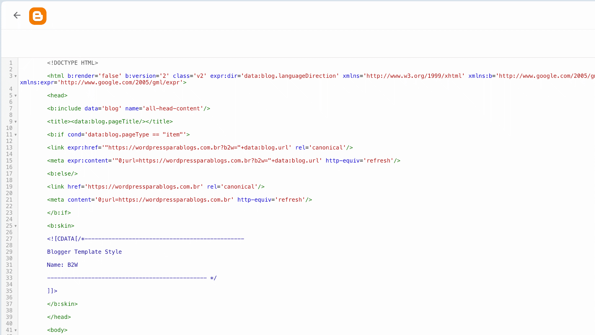Fold the title tag on line 9
The width and height of the screenshot is (595, 335).
[15, 122]
